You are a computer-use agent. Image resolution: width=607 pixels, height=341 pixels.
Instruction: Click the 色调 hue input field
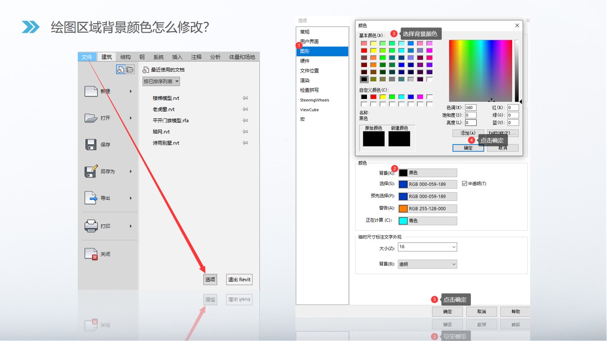coord(470,108)
